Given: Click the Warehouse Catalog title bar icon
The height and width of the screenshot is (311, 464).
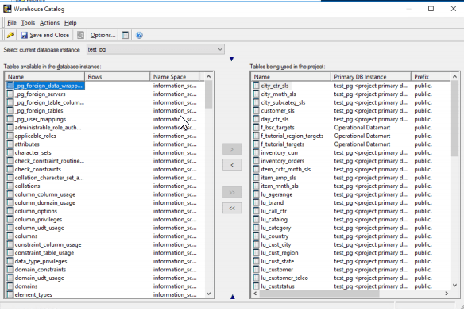Looking at the screenshot, I should (7, 9).
